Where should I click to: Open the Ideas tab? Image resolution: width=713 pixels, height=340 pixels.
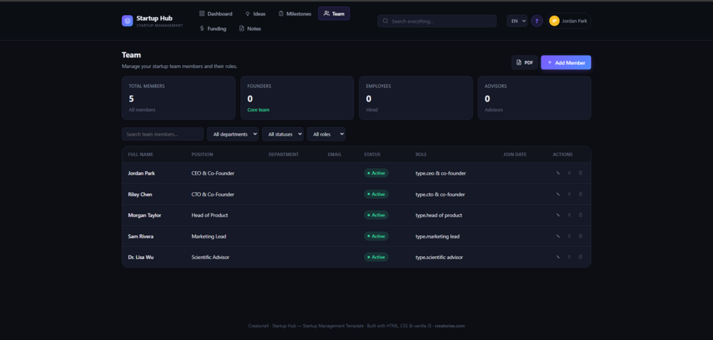pos(255,13)
